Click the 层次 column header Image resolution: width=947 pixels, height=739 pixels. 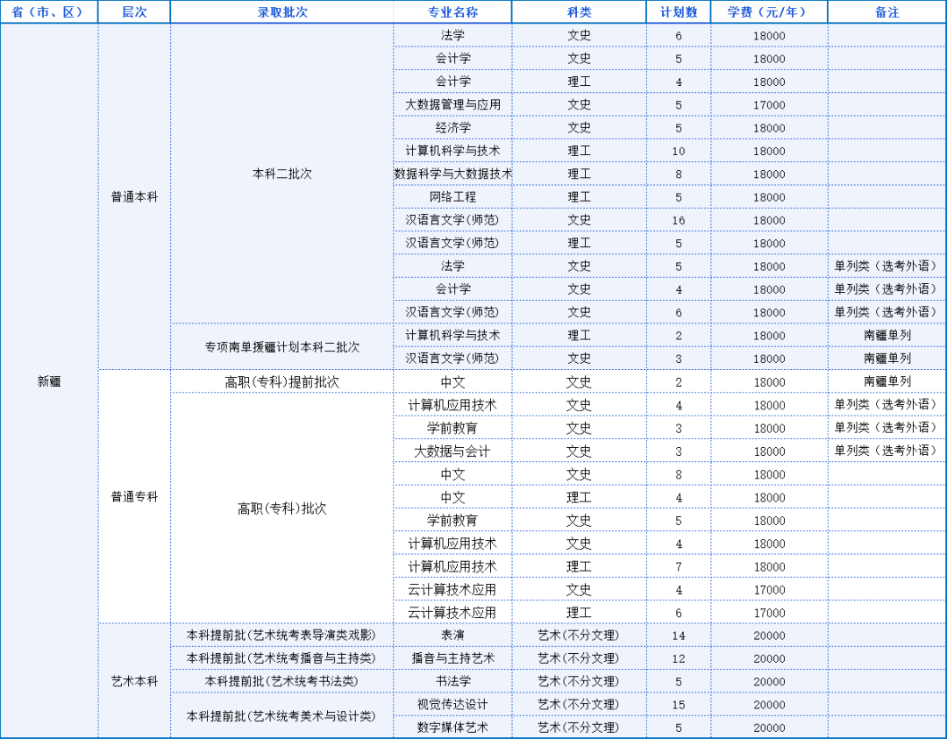133,11
